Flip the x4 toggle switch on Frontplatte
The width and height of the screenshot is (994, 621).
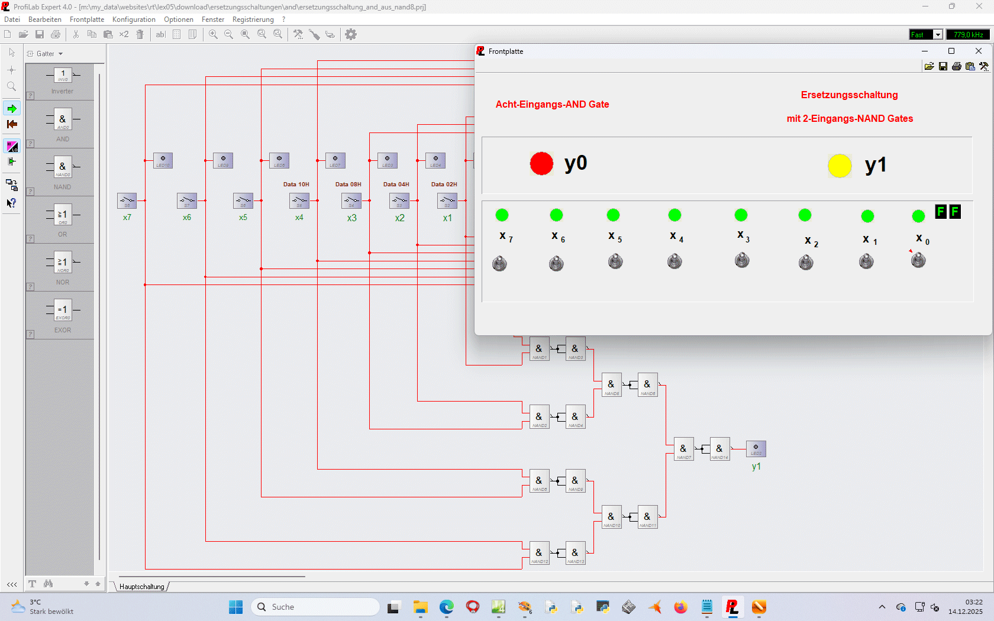pos(674,261)
